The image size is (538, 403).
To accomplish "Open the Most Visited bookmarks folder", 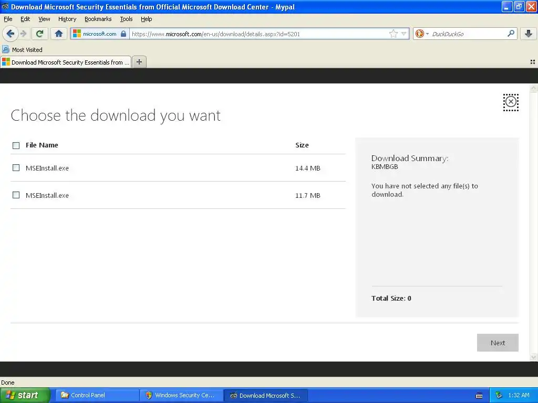I will coord(22,50).
